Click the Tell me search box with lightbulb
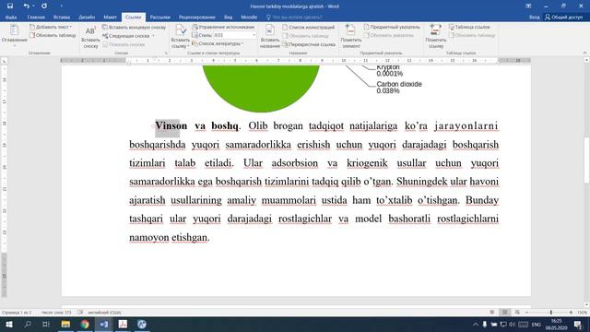This screenshot has height=332, width=590. (294, 17)
